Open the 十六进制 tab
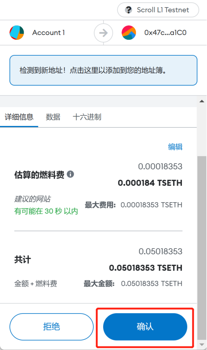The width and height of the screenshot is (207, 350). pos(87,117)
